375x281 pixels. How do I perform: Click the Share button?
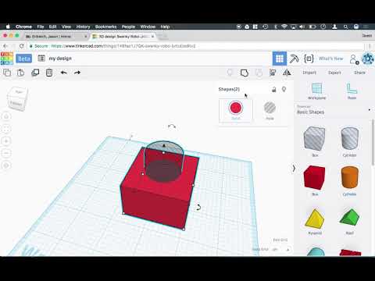(359, 73)
